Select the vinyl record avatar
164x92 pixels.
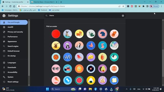pos(91,69)
